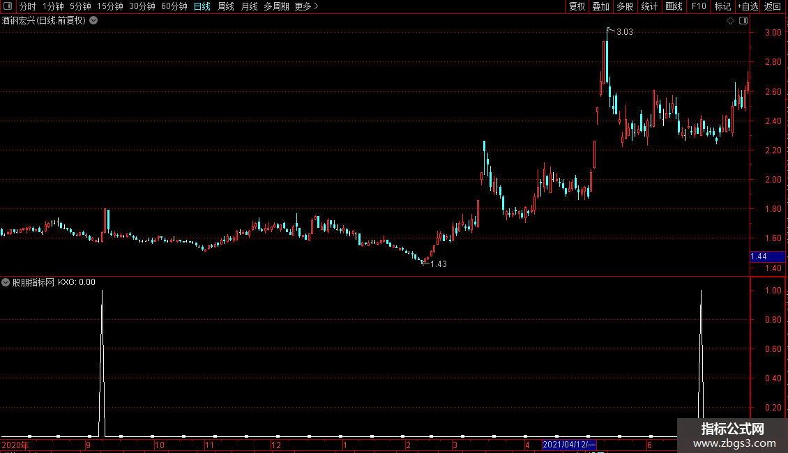
Task: Click the 复权 button
Action: (577, 6)
